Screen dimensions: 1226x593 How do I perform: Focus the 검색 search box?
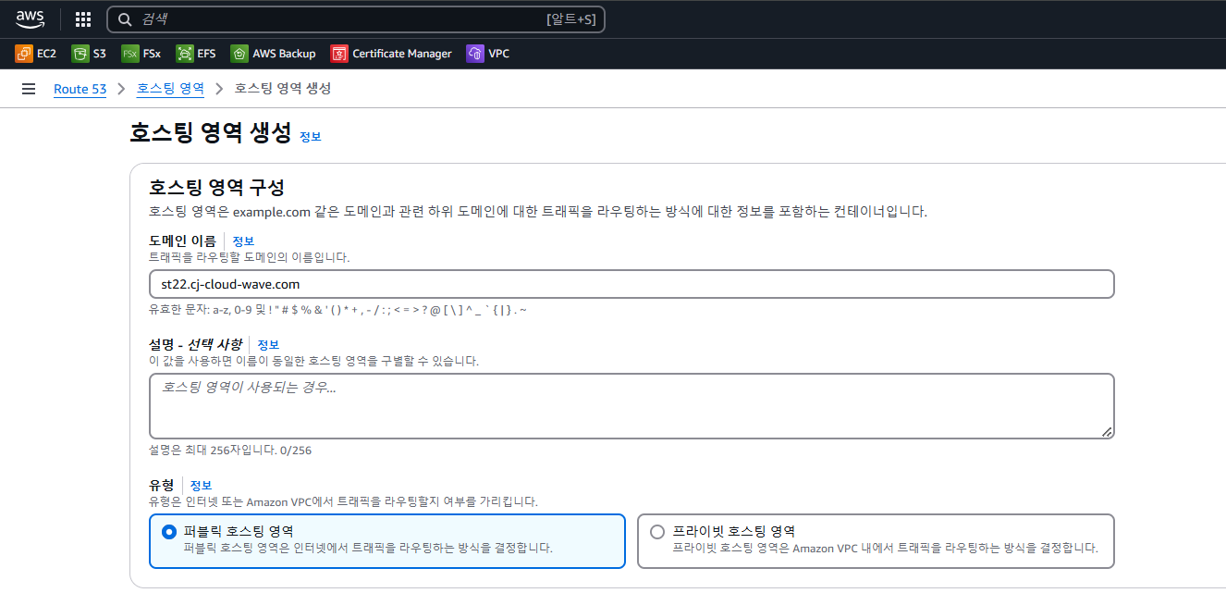pyautogui.click(x=356, y=19)
